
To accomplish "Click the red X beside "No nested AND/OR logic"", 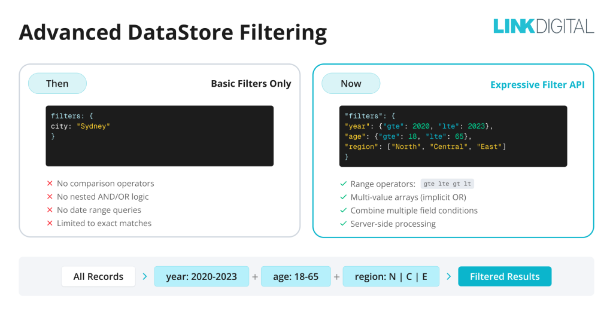I will (50, 197).
